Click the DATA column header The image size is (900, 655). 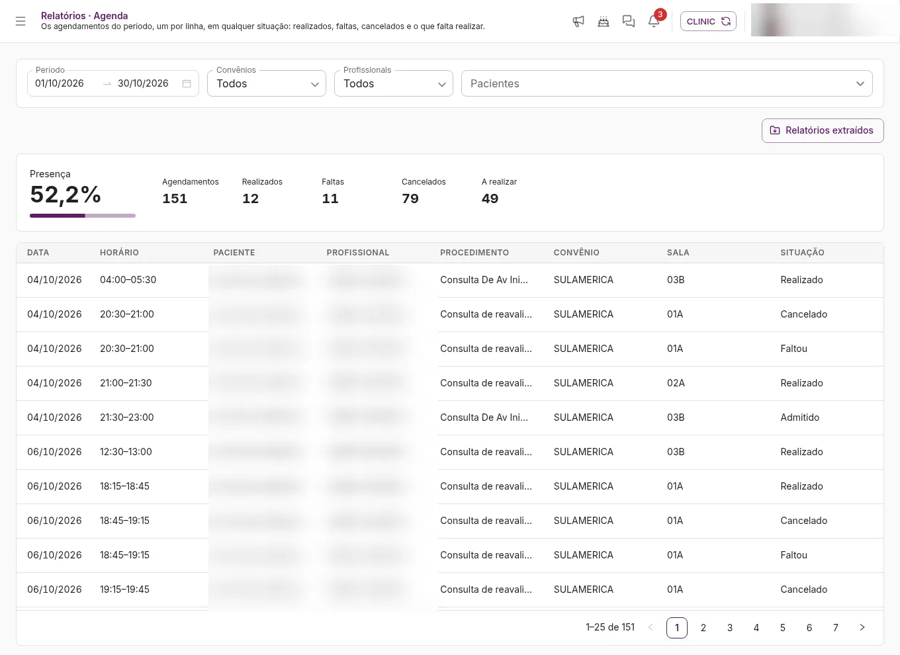pos(38,253)
